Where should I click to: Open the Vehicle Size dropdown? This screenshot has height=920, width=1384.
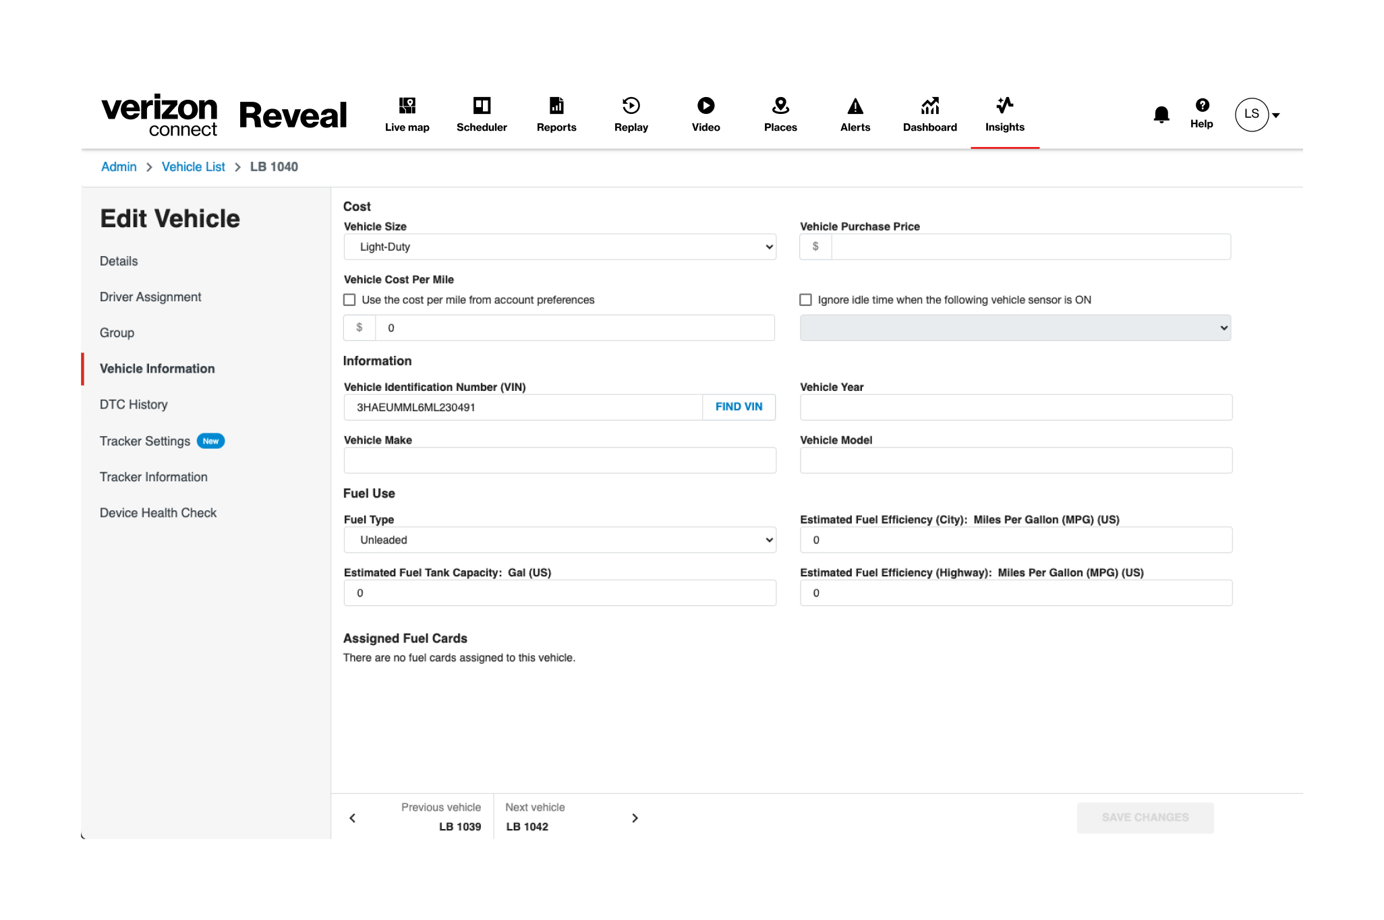tap(559, 247)
